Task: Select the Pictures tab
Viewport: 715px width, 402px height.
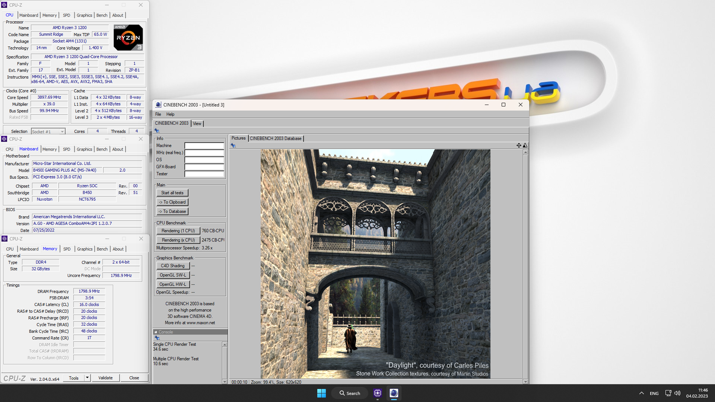Action: (238, 138)
